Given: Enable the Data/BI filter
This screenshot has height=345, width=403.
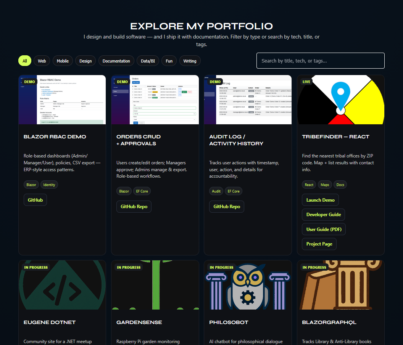Looking at the screenshot, I should click(x=148, y=61).
